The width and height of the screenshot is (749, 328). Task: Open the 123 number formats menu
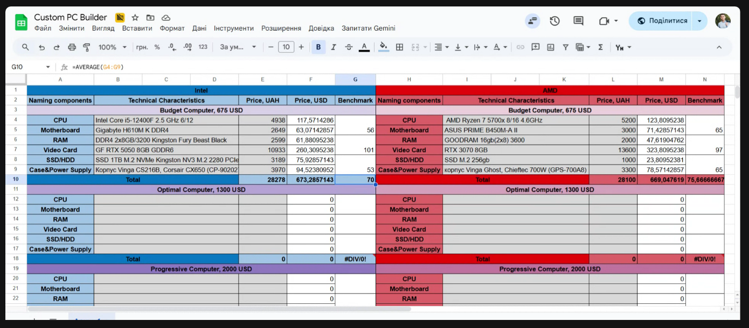(203, 47)
